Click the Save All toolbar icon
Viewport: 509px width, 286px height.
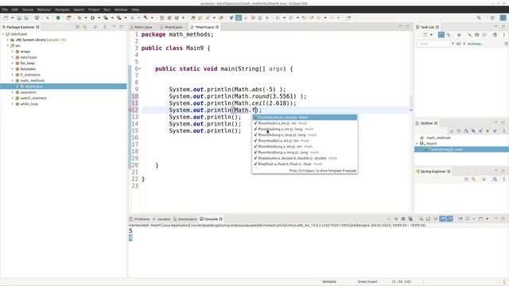(x=26, y=17)
